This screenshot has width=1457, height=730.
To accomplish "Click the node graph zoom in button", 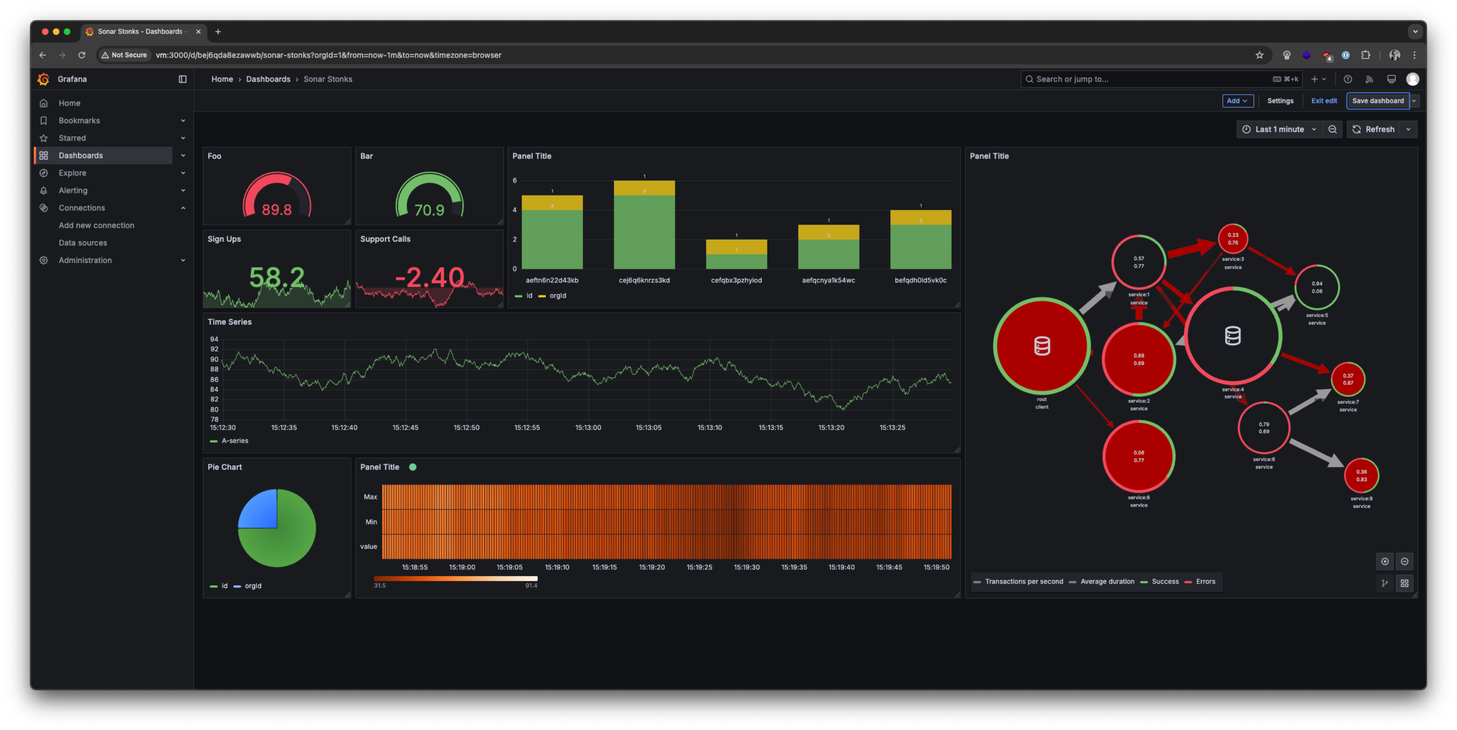I will pyautogui.click(x=1384, y=561).
